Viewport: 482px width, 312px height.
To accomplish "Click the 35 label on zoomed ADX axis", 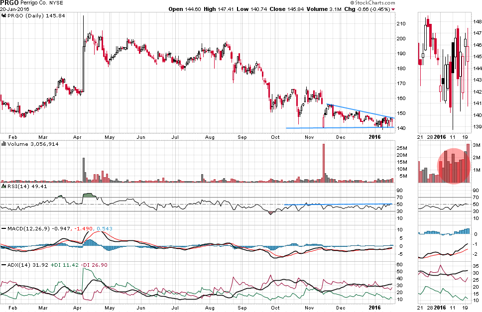I will coord(476,266).
